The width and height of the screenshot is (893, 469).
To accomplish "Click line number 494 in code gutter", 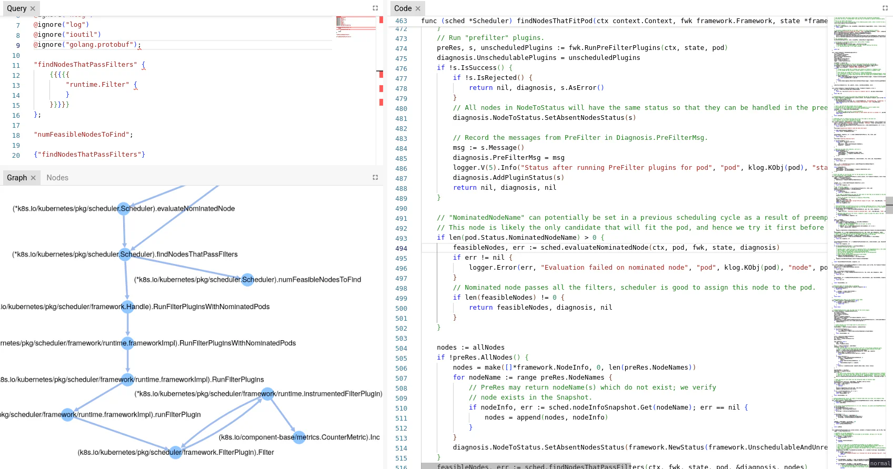I will pyautogui.click(x=401, y=249).
